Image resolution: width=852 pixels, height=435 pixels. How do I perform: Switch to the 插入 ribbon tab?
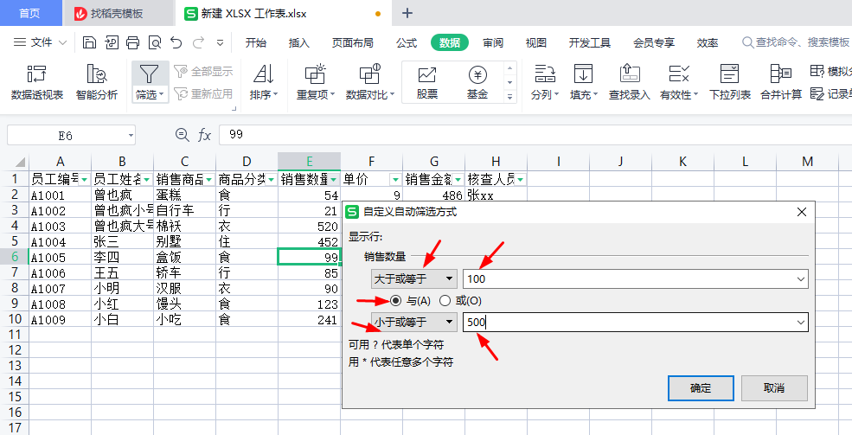(299, 43)
